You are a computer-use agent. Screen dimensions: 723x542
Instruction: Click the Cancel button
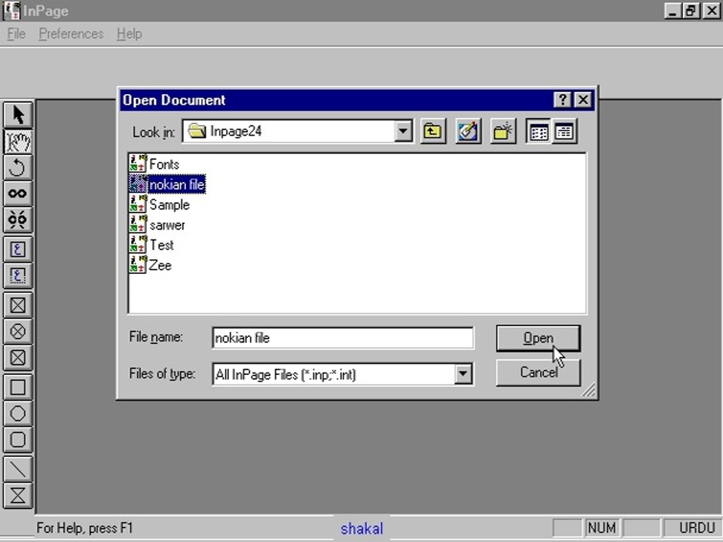pyautogui.click(x=538, y=373)
